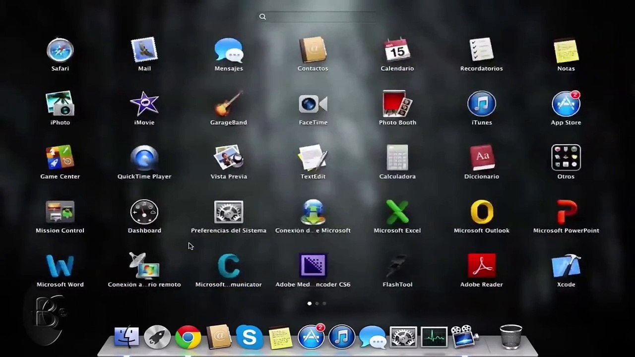
Task: Open System Preferences gear in Dock
Action: click(403, 337)
